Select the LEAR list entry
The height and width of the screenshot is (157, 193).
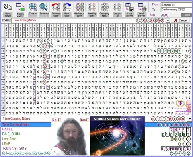[x=6, y=143]
